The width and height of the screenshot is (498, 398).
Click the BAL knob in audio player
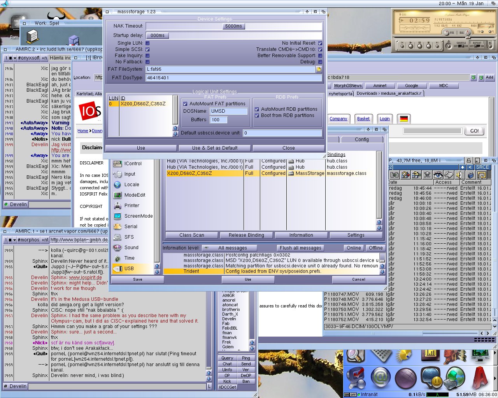coord(468,33)
